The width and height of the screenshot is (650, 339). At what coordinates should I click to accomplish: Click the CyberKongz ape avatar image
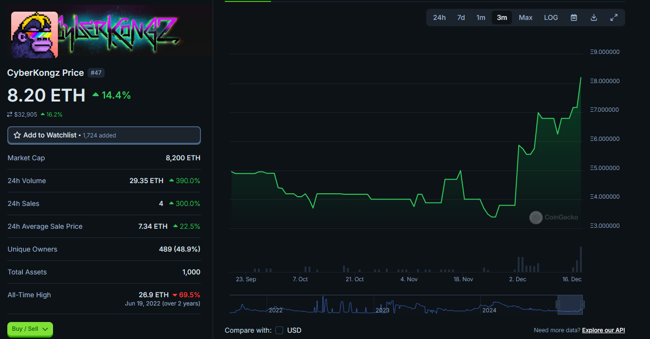pos(35,35)
